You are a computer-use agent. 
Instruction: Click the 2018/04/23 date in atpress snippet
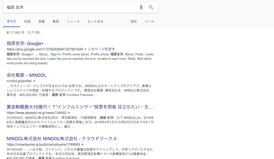pos(14,118)
